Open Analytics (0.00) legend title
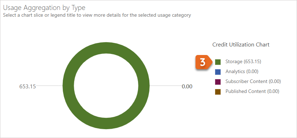Screen dimensions: 297x138 [x=242, y=72]
